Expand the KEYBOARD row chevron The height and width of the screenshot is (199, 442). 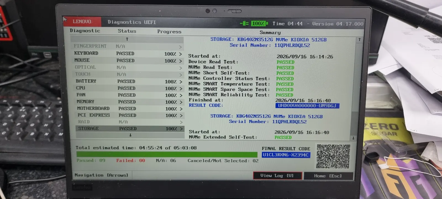pyautogui.click(x=180, y=54)
